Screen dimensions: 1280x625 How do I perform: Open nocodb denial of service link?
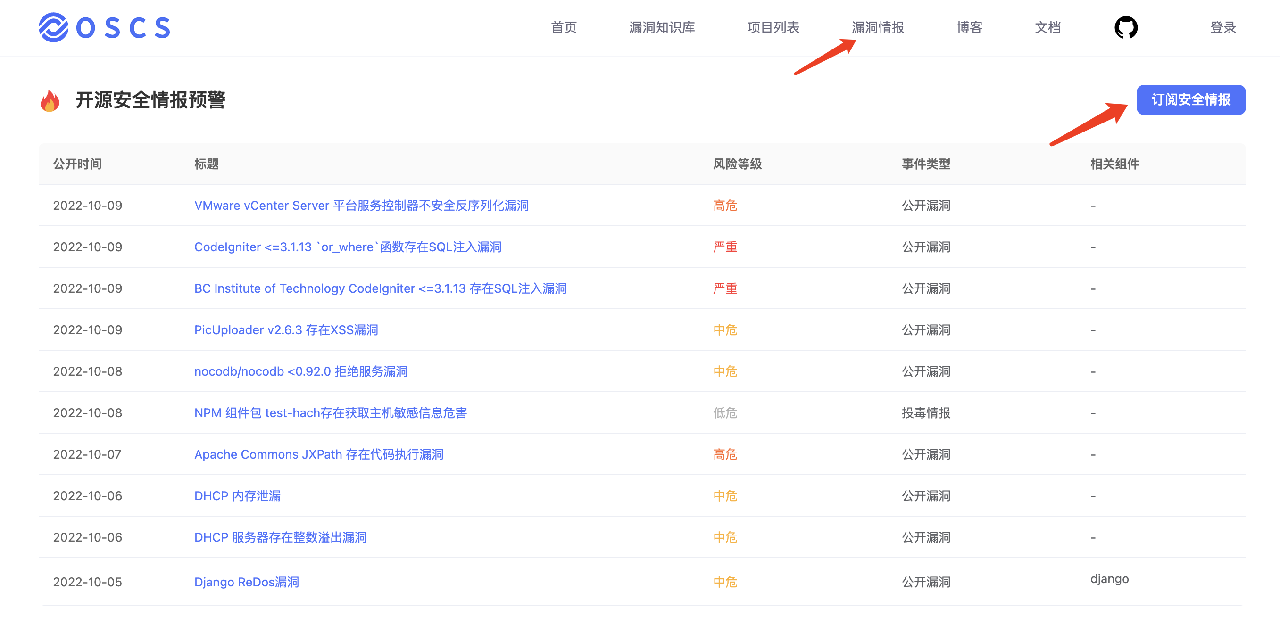[300, 371]
